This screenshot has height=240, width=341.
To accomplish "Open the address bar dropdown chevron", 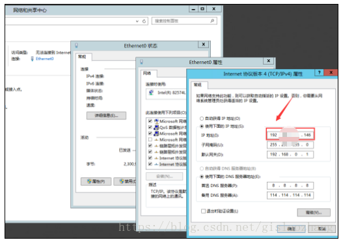I will [137, 21].
